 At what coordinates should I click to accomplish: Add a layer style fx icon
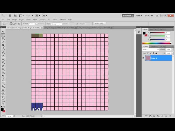[x=150, y=116]
